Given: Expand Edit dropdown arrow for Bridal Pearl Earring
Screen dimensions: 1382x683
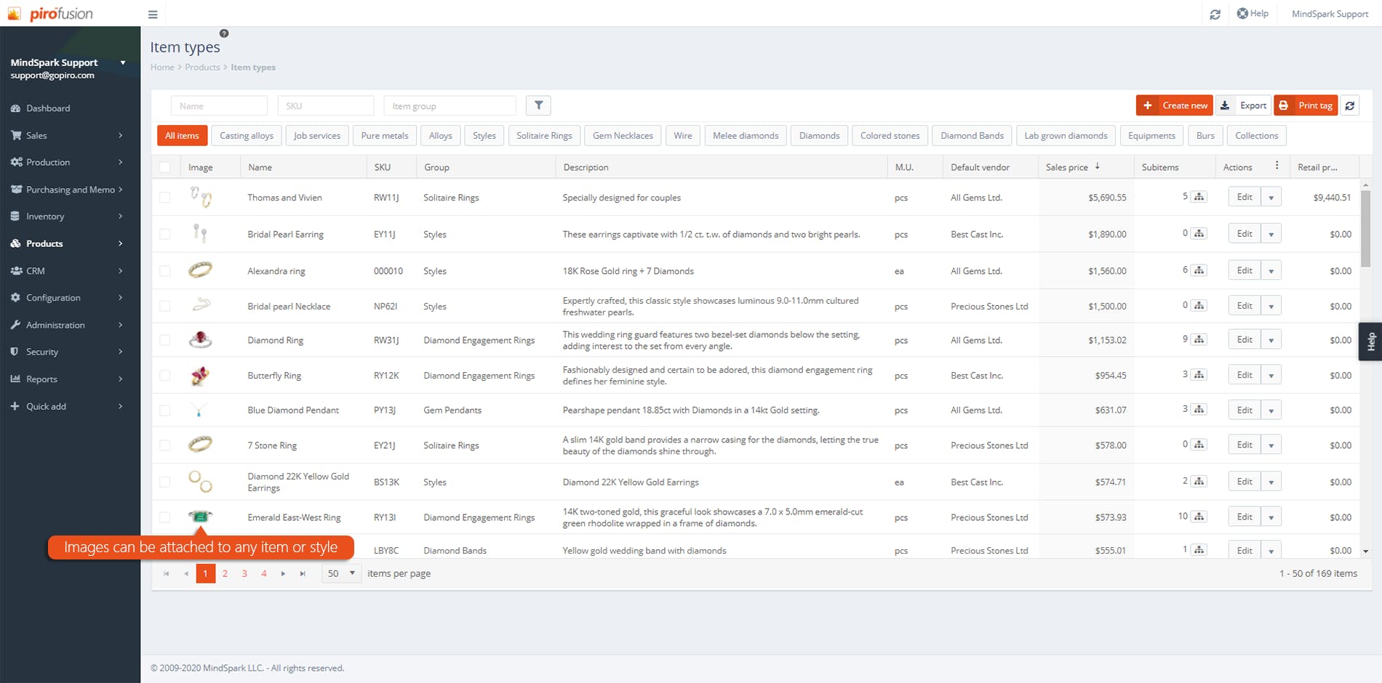Looking at the screenshot, I should [1271, 234].
